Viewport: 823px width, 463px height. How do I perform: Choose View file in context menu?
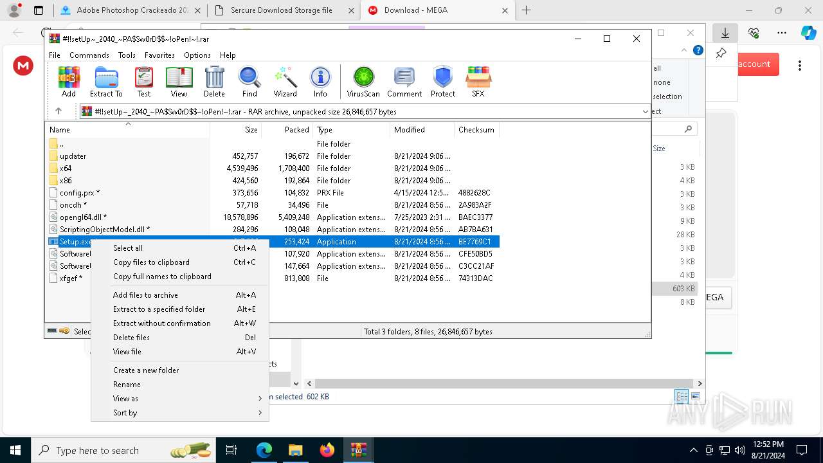[180, 352]
